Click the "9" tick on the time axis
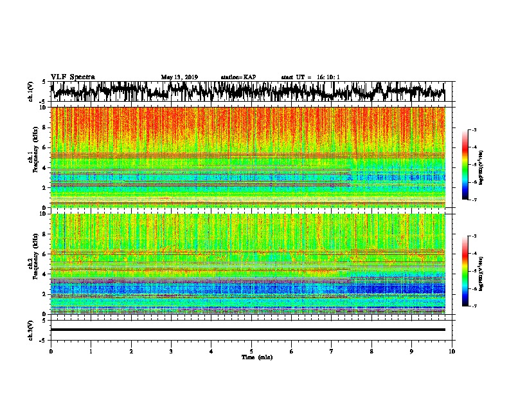The height and width of the screenshot is (394, 509). point(411,352)
